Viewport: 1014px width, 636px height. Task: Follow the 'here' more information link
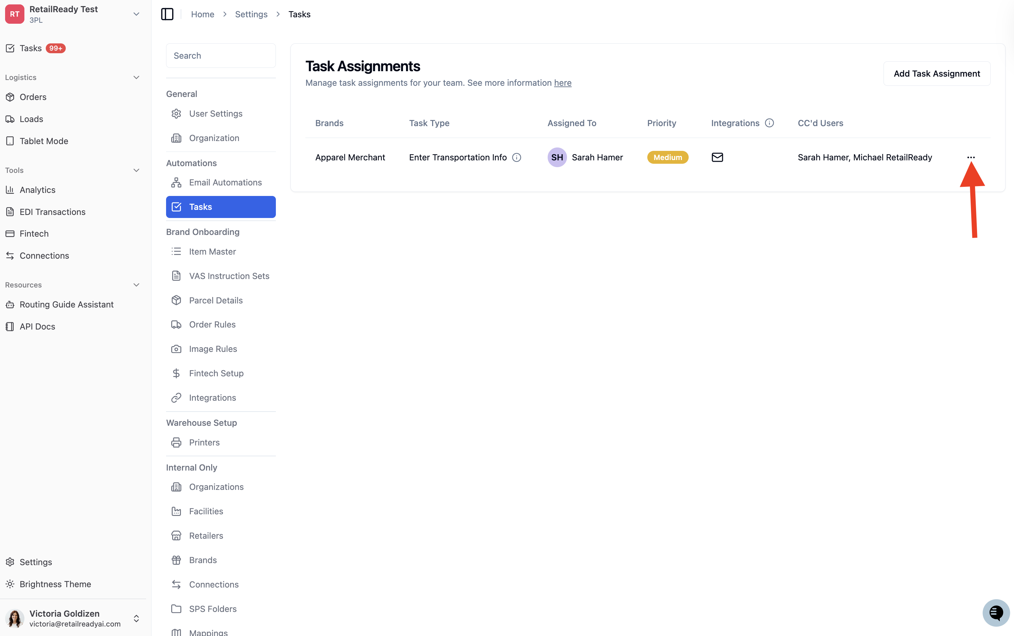(x=563, y=83)
